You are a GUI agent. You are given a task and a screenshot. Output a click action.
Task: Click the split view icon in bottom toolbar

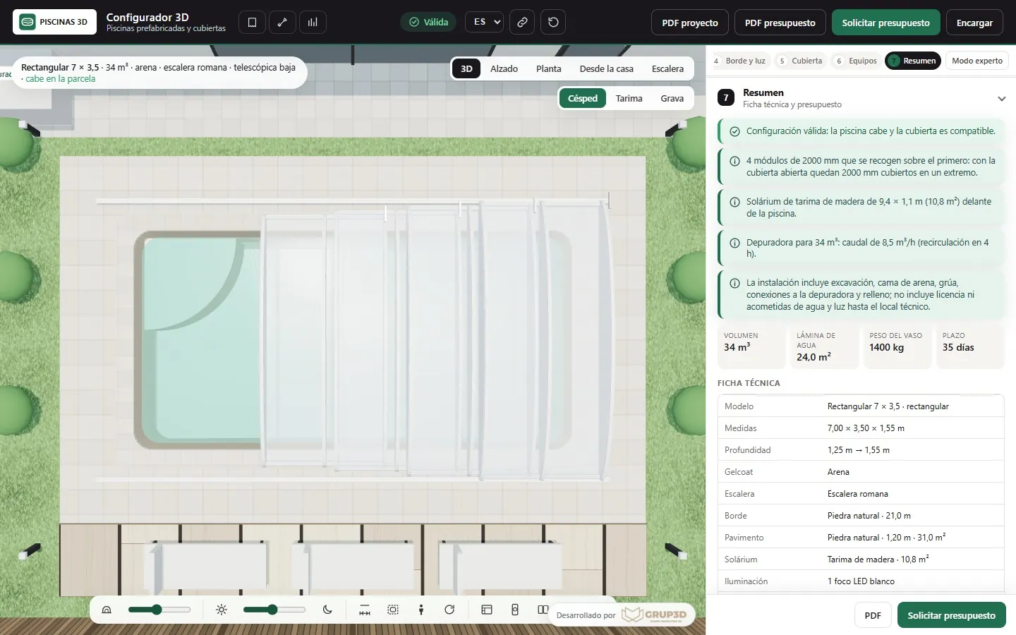[x=543, y=610]
